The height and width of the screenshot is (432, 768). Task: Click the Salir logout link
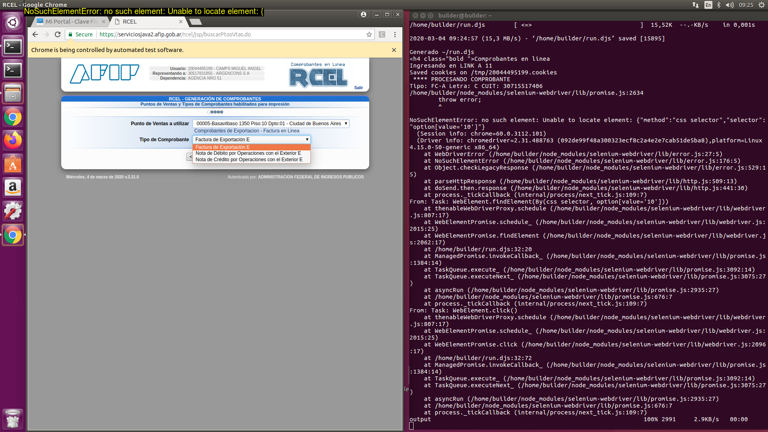(x=358, y=88)
